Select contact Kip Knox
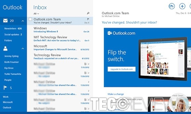Image resolution: width=191 pixels, height=114 pixels. [9, 68]
